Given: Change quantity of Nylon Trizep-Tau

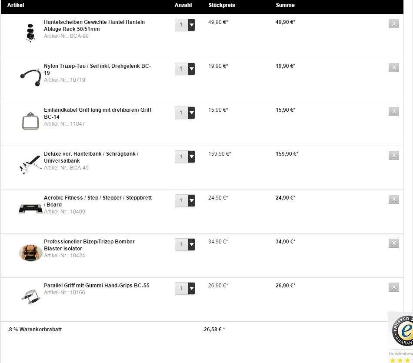Looking at the screenshot, I should coord(185,69).
